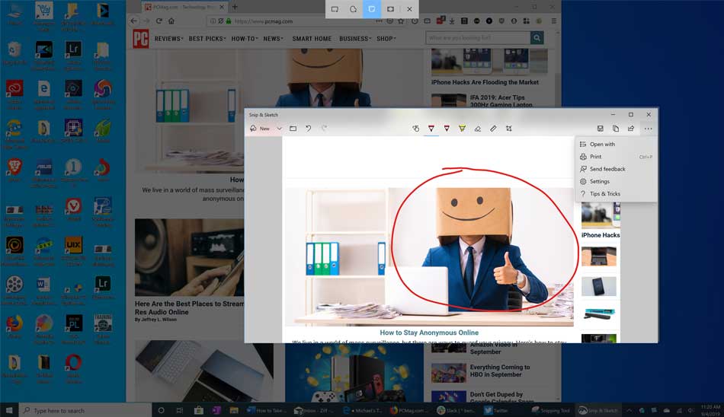Open the HOW-TO menu on PCMag

point(245,39)
